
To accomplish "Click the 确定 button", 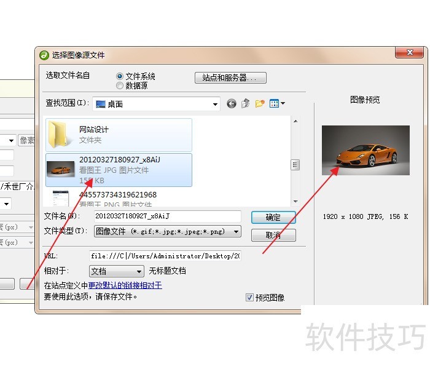I will tap(273, 218).
